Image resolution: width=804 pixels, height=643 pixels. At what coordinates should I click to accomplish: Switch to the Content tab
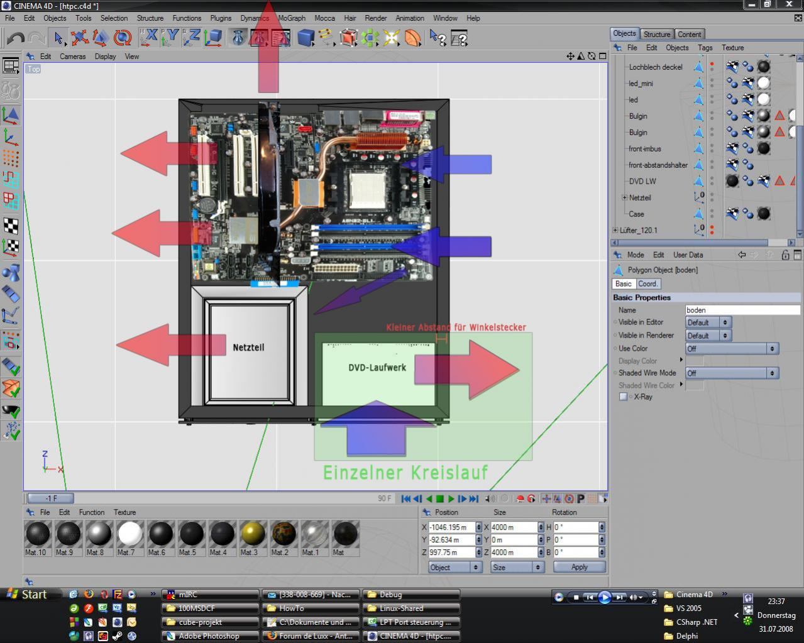(x=689, y=35)
